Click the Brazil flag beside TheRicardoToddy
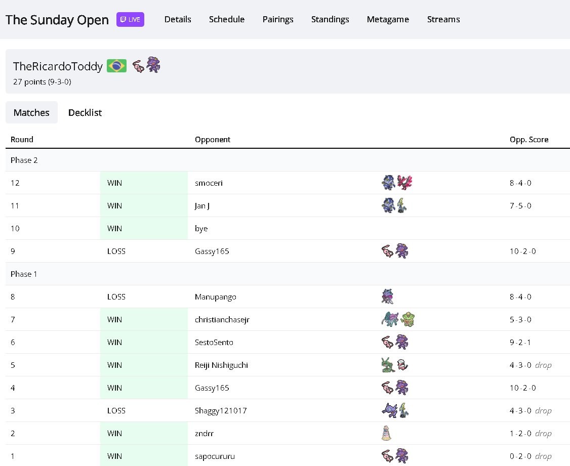Viewport: 570px width, 466px height. click(116, 66)
